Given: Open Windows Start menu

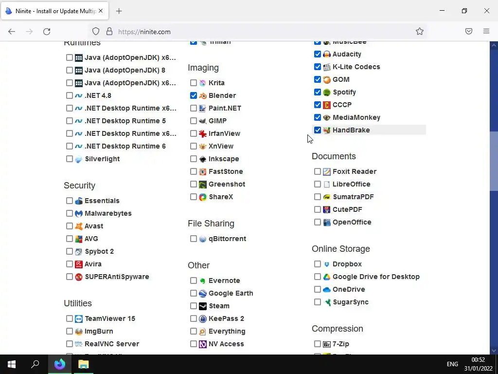Looking at the screenshot, I should 12,364.
